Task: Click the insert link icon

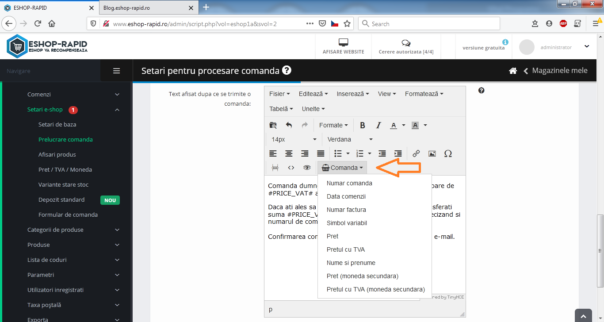Action: point(416,153)
